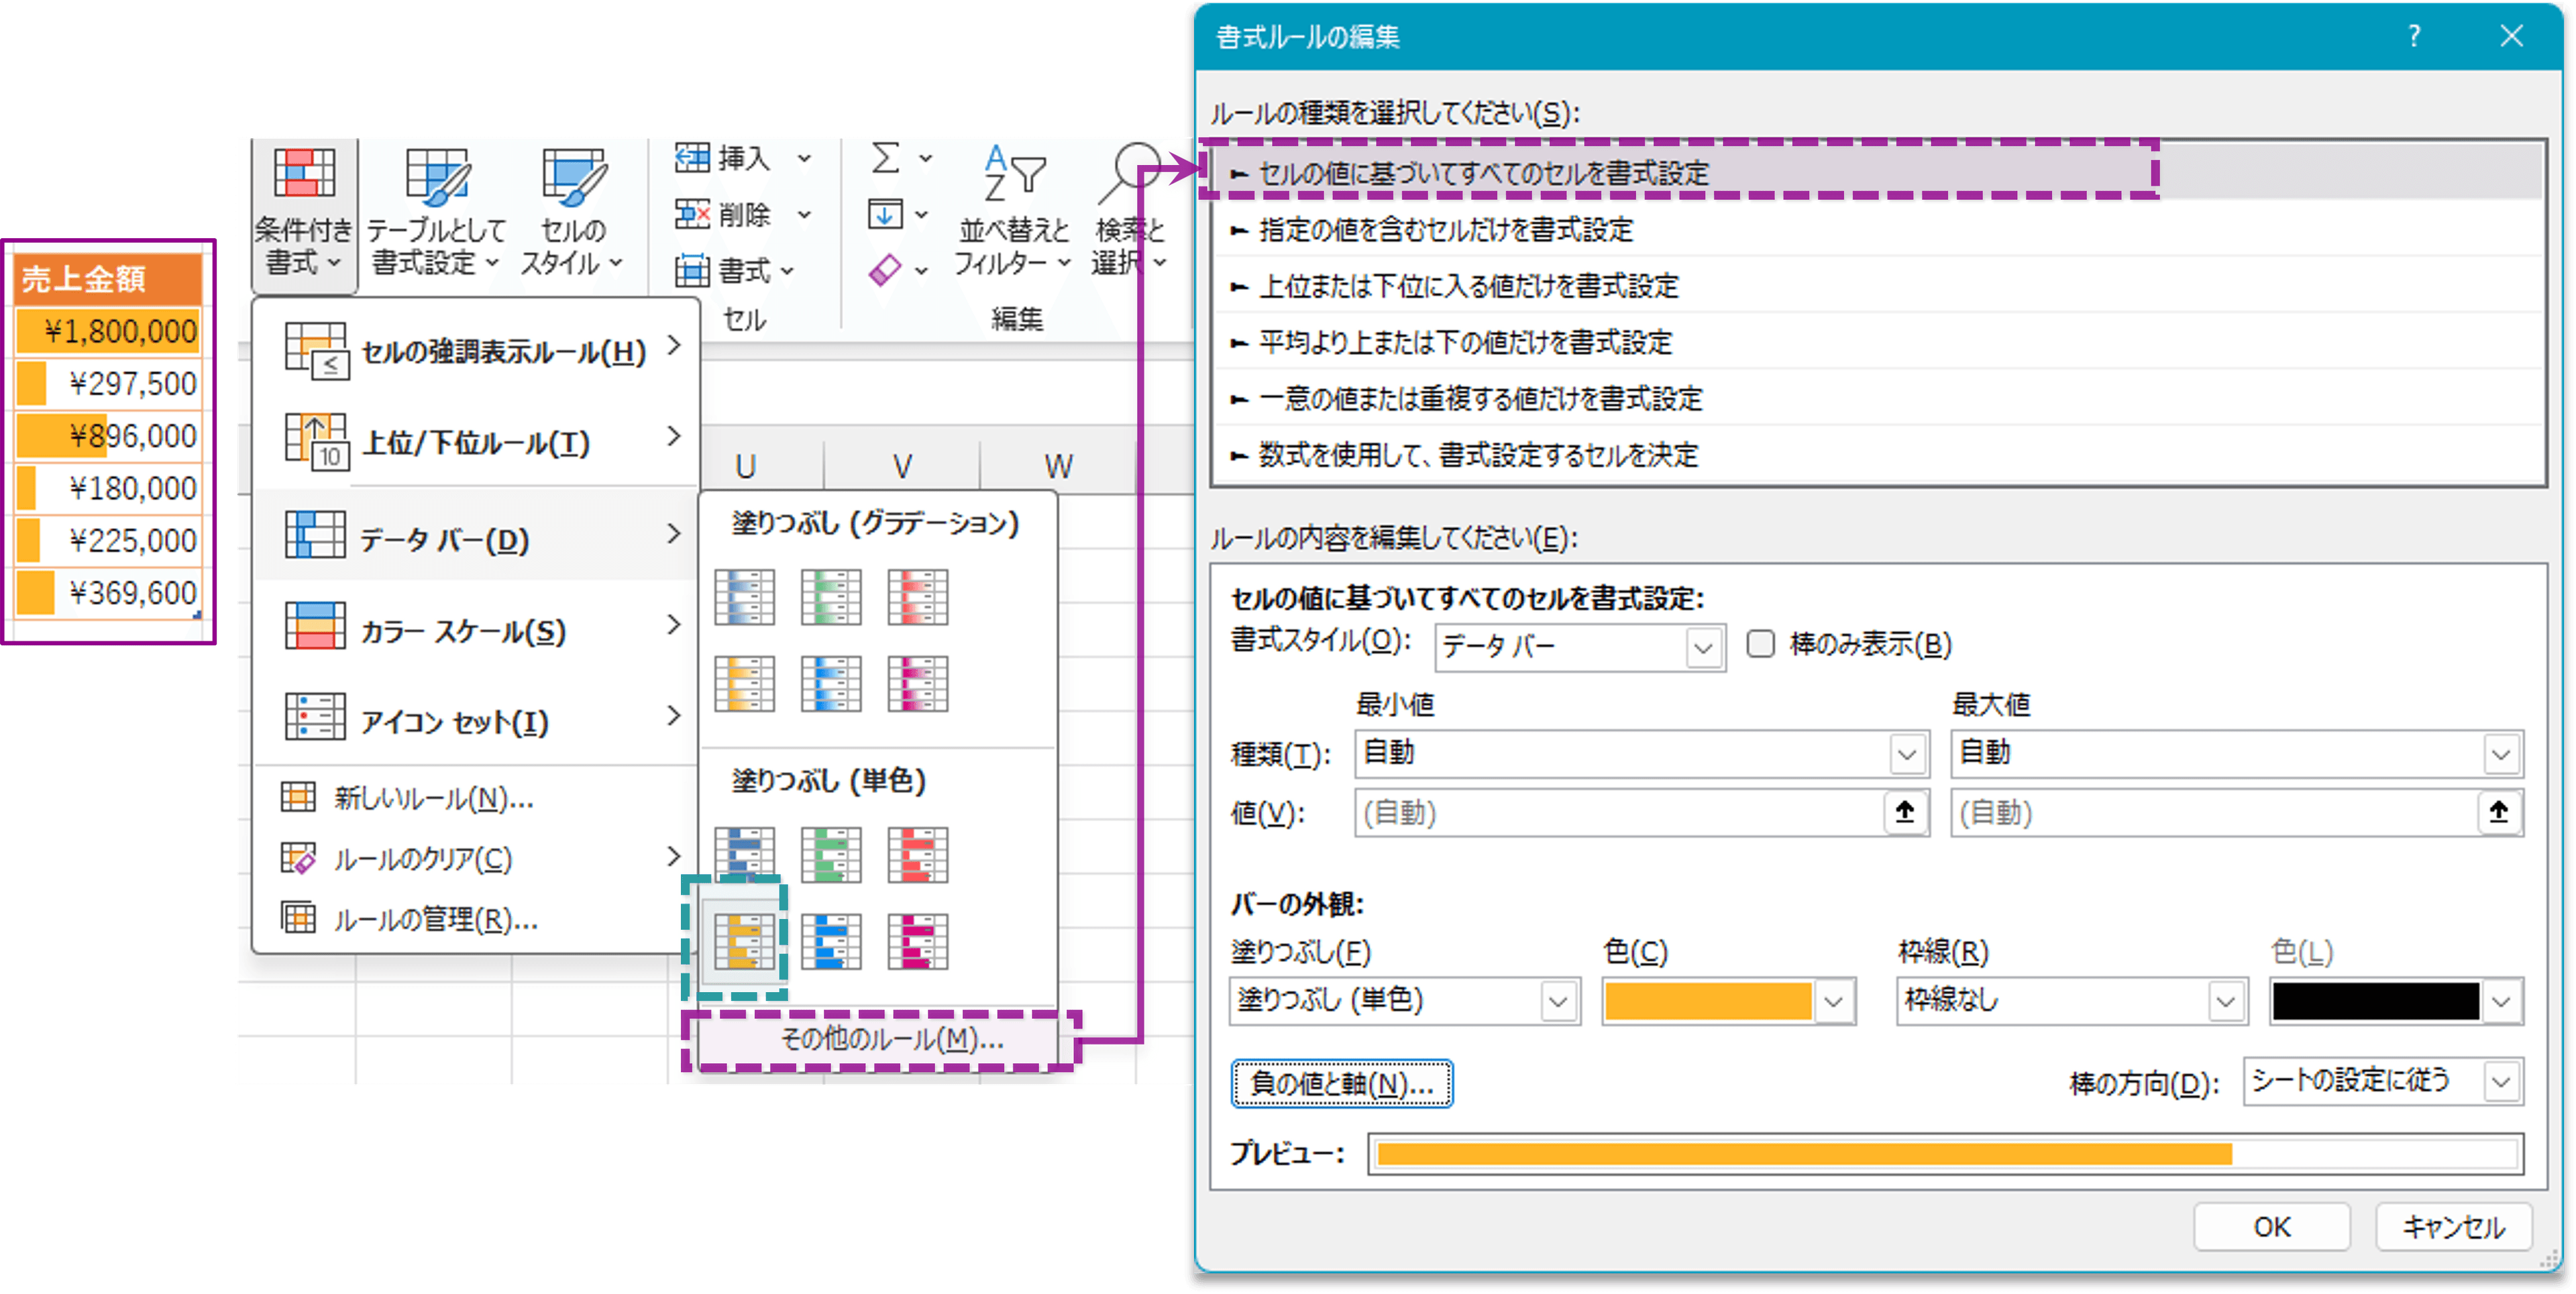Image resolution: width=2576 pixels, height=1294 pixels.
Task: Choose green solid fill data bar
Action: coord(831,855)
